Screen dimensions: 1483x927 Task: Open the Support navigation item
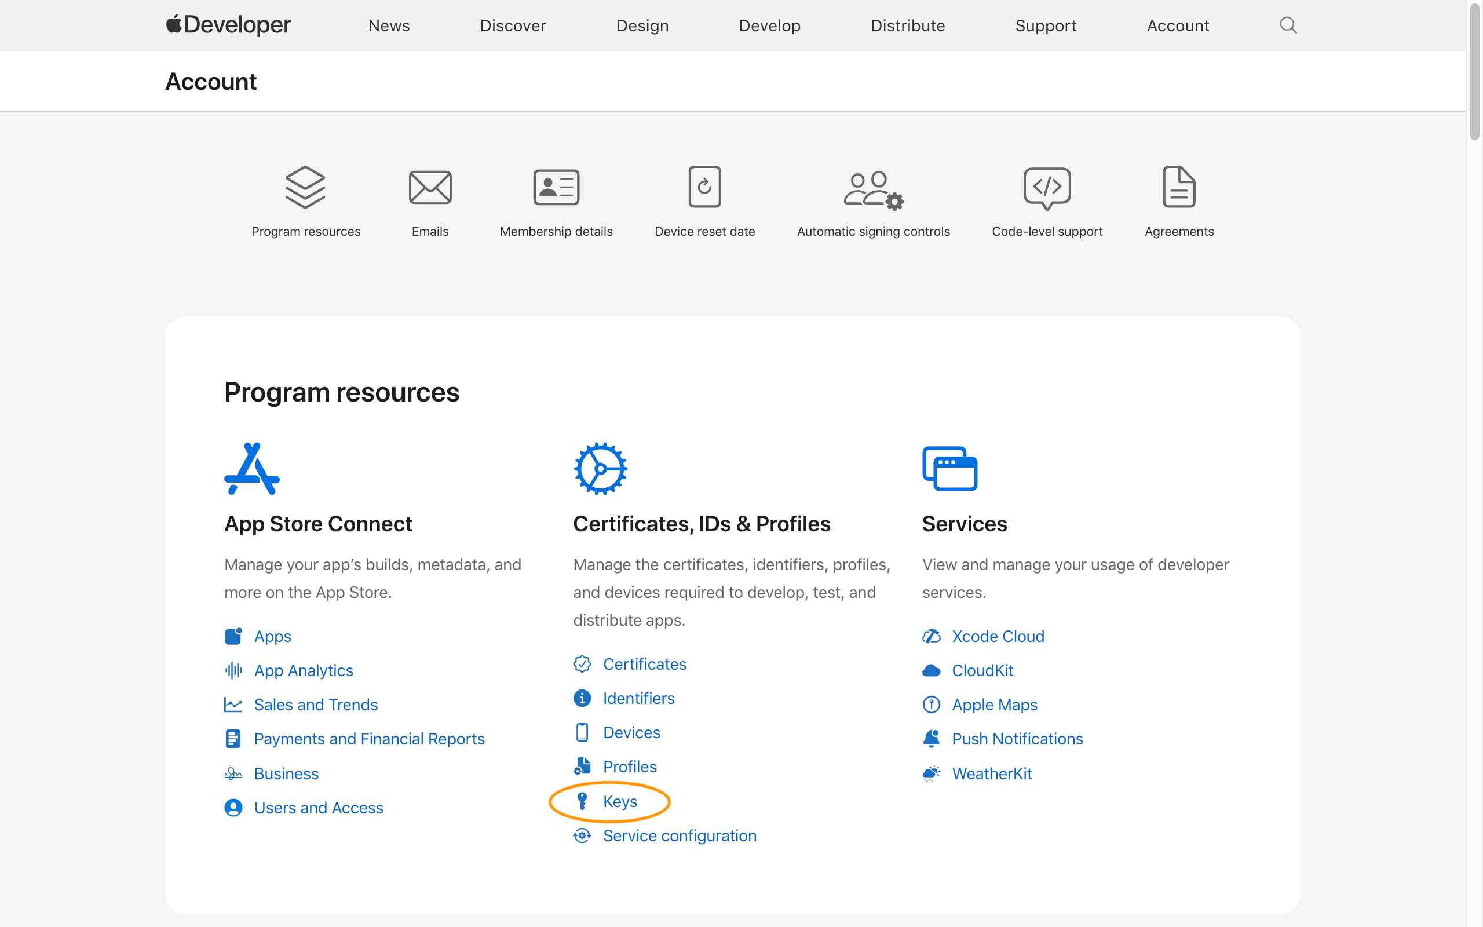[1046, 25]
